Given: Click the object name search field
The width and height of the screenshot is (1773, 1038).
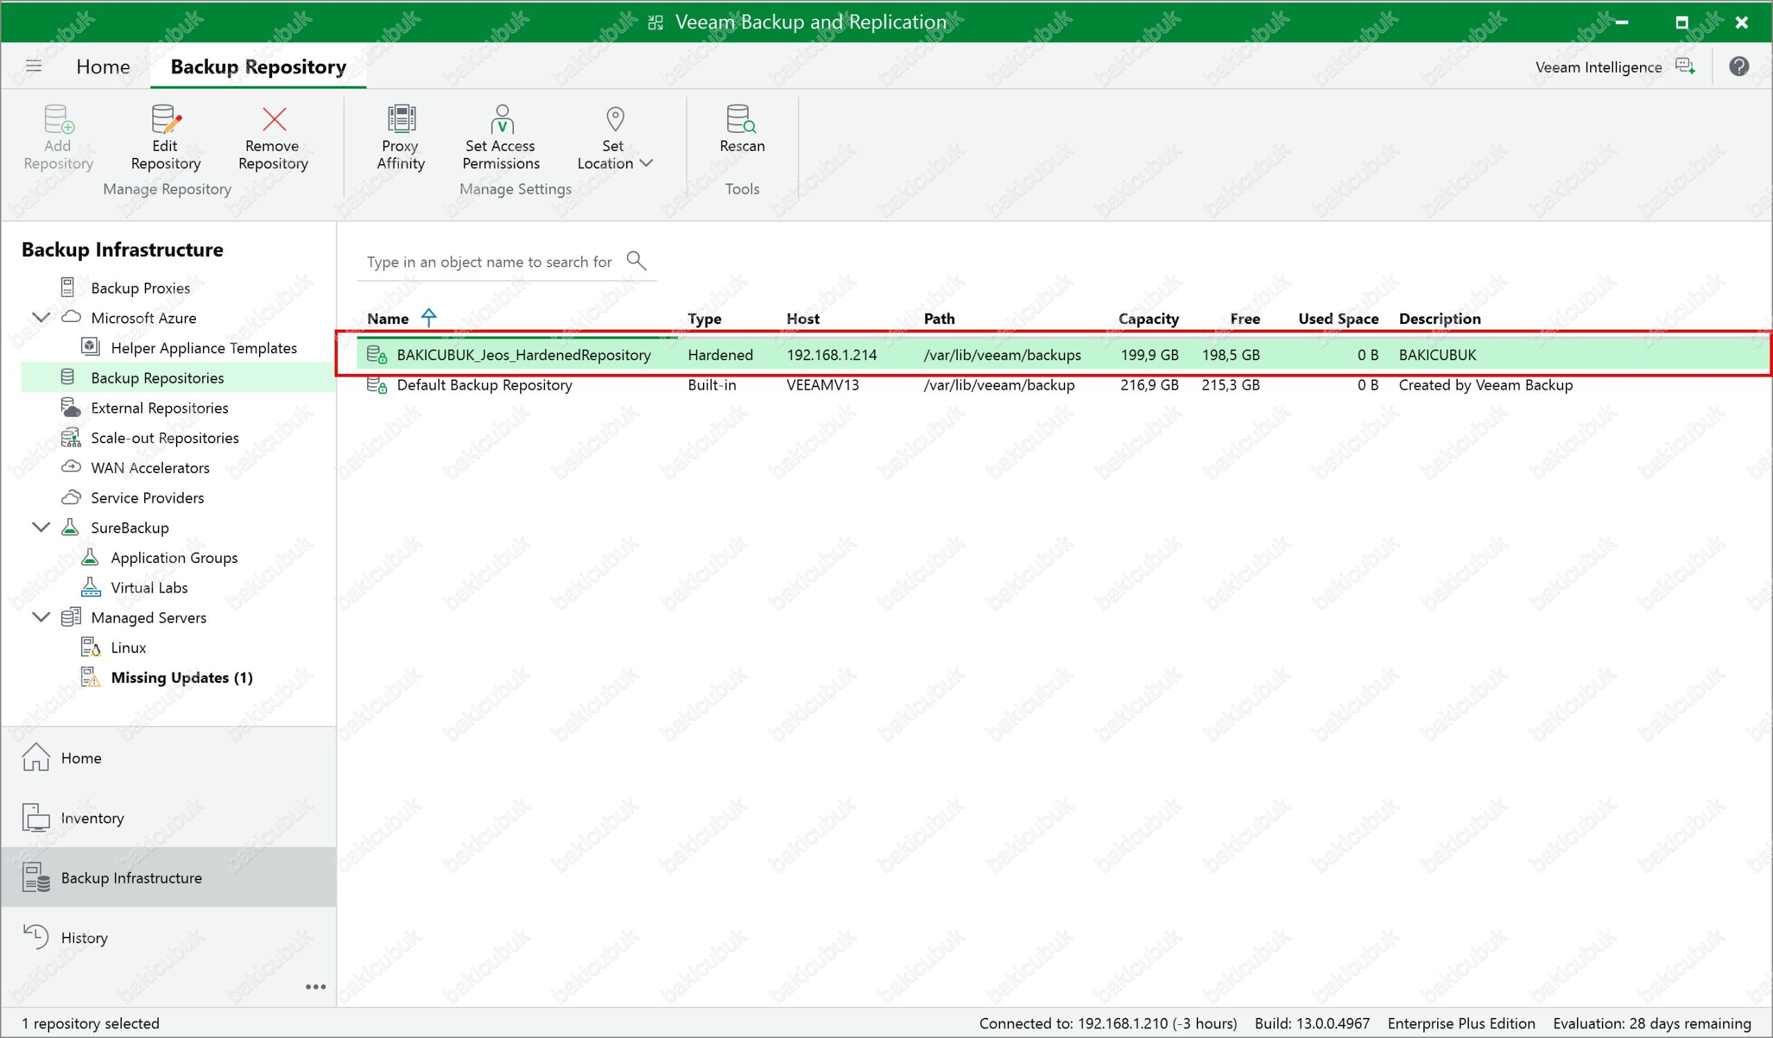Looking at the screenshot, I should click(x=489, y=262).
